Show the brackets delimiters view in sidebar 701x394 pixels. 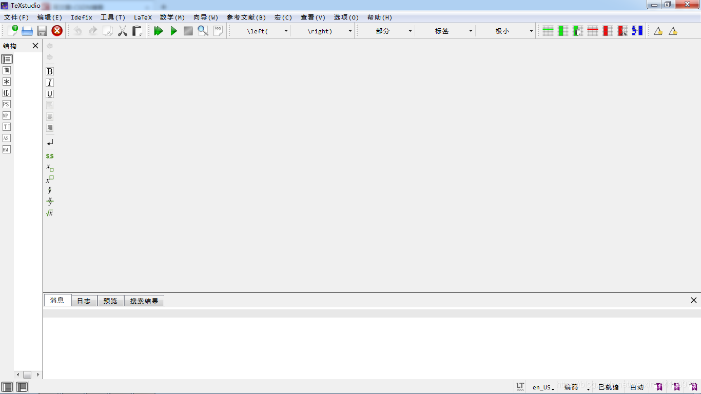click(7, 93)
